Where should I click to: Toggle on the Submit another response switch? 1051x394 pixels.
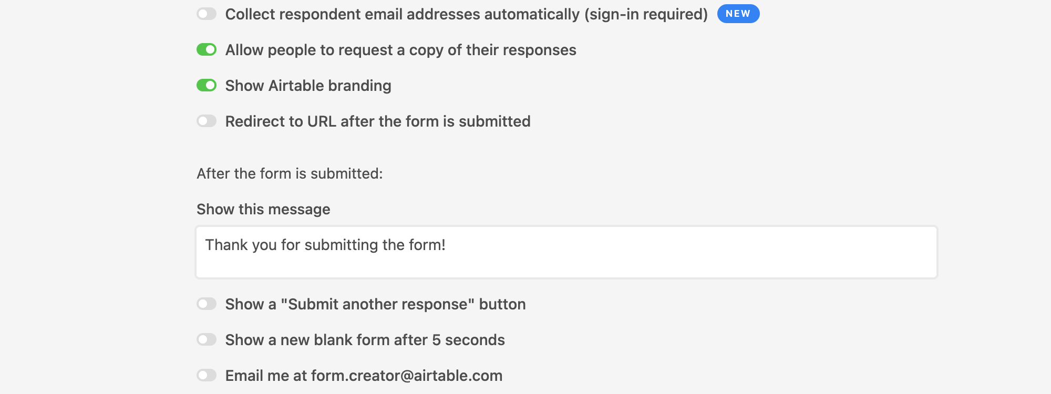pos(207,304)
